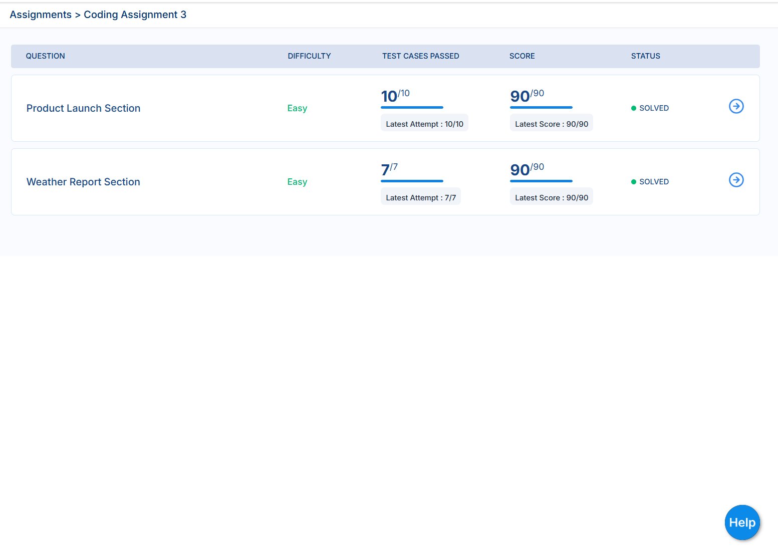778x555 pixels.
Task: Go back to Assignments breadcrumb
Action: click(x=41, y=15)
